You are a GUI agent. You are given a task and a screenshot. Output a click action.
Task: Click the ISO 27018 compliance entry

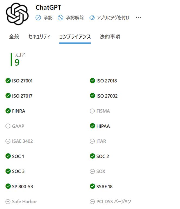click(107, 81)
